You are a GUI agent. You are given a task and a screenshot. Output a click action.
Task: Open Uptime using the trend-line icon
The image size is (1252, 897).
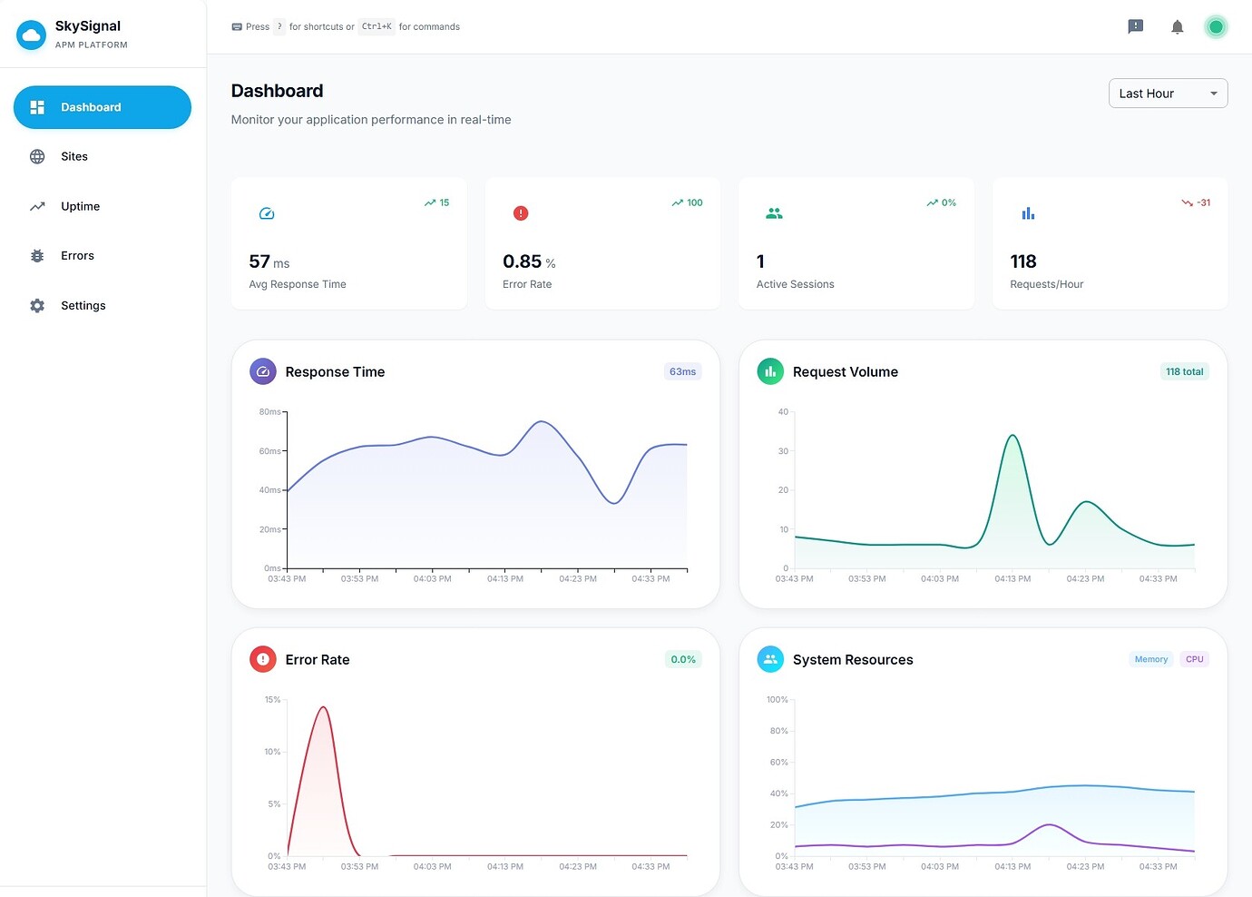[x=36, y=206]
